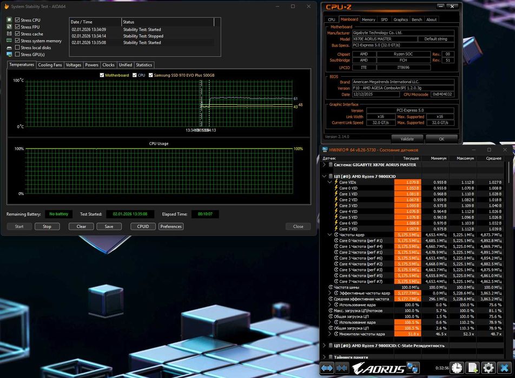Collapse ЦП AMD Ryzen 7 9800X3D node
Viewport: 515px width, 378px height.
pos(325,177)
